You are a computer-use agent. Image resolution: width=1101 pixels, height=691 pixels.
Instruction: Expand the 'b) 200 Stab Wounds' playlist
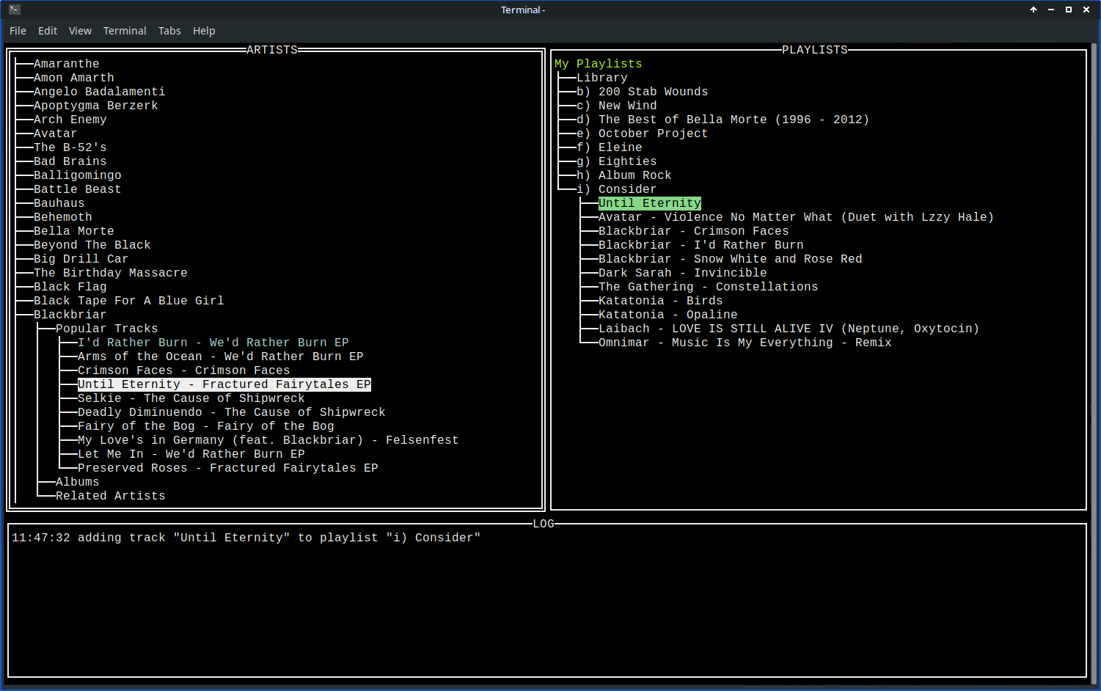coord(642,92)
